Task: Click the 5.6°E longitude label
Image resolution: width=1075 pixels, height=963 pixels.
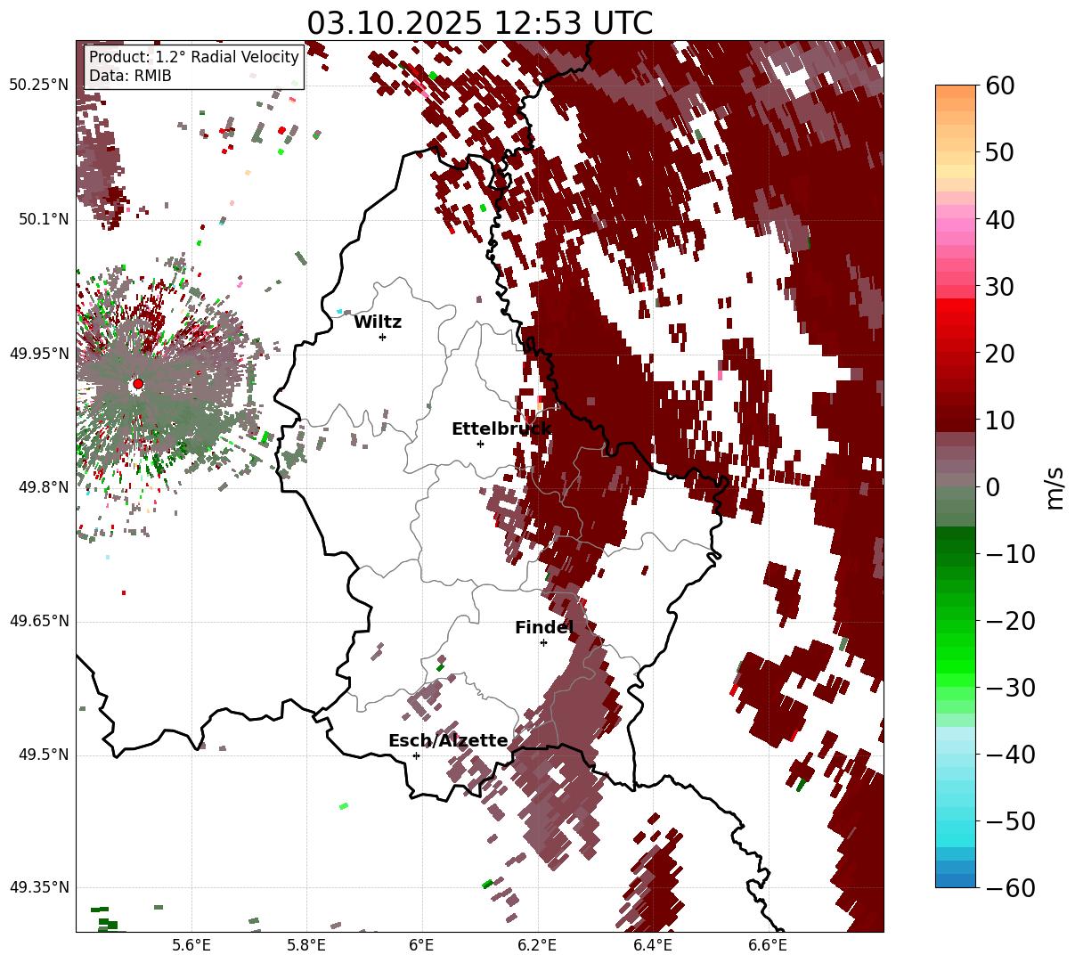Action: point(191,944)
